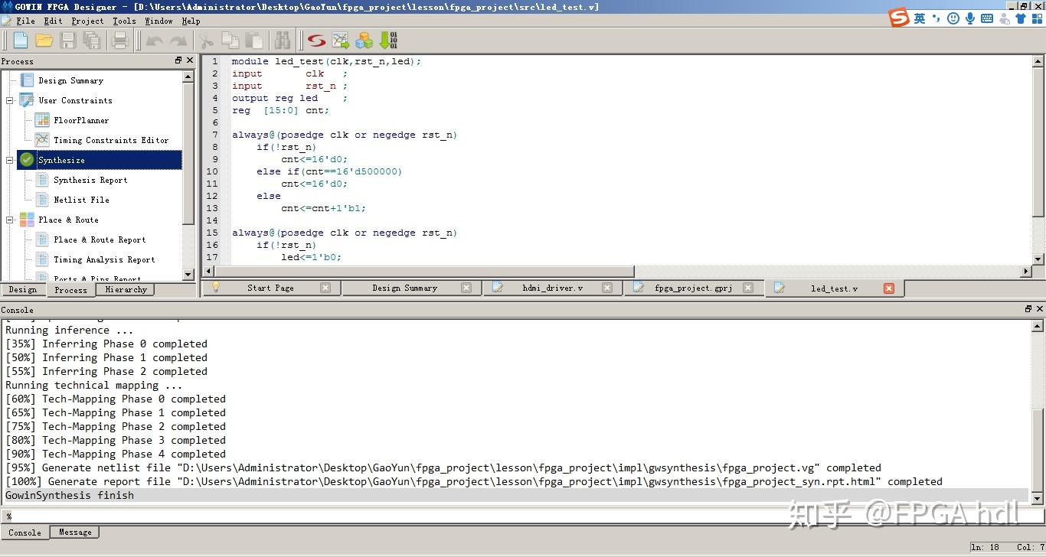
Task: Run synthesis with the red S toolbar icon
Action: click(x=316, y=40)
